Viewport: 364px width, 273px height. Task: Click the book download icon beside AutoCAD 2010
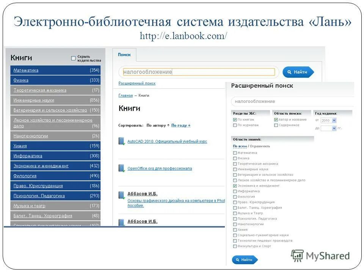tap(121, 141)
